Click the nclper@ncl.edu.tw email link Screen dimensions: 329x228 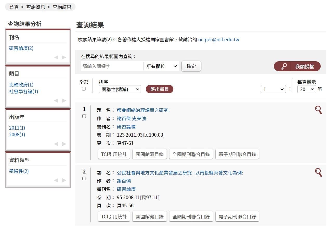[x=219, y=40]
